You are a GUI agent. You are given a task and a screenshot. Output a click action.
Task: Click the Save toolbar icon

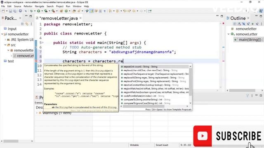[10, 11]
